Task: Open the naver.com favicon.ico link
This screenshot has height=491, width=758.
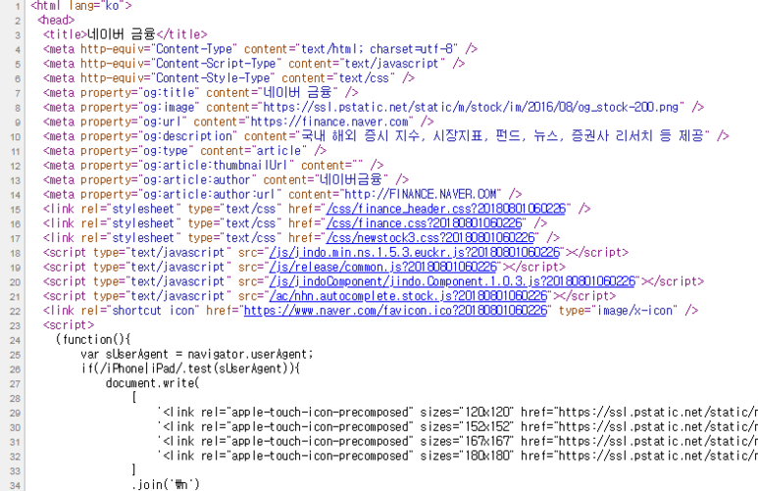Action: tap(395, 311)
